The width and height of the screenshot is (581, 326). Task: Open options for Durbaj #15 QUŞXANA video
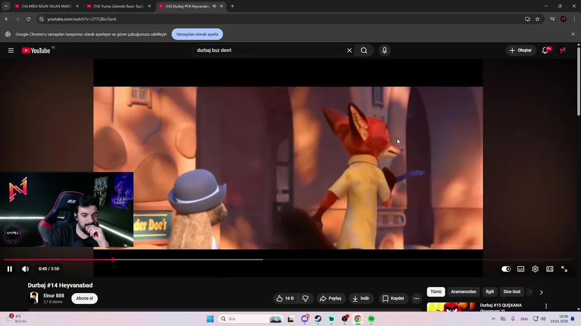click(546, 306)
